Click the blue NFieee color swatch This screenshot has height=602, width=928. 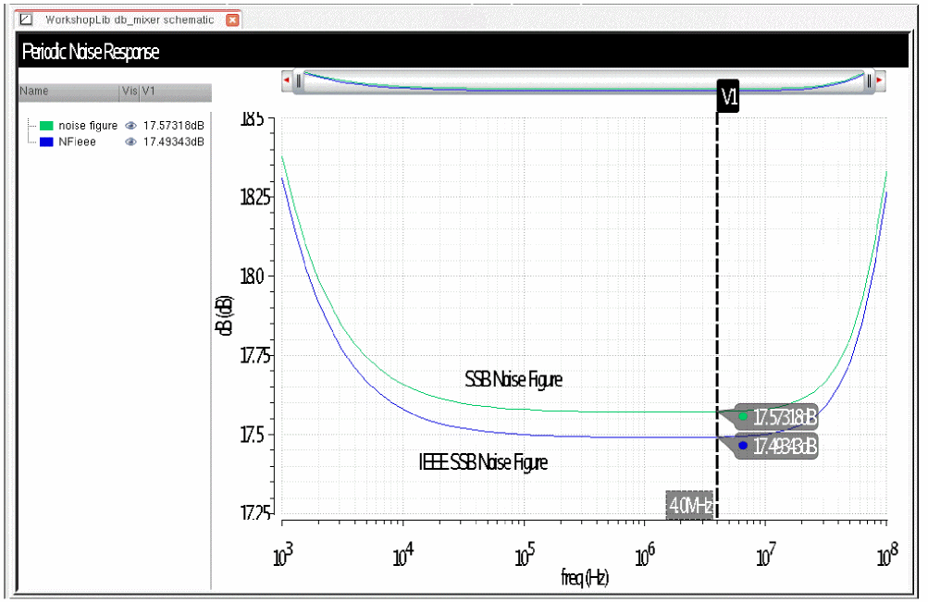point(46,141)
